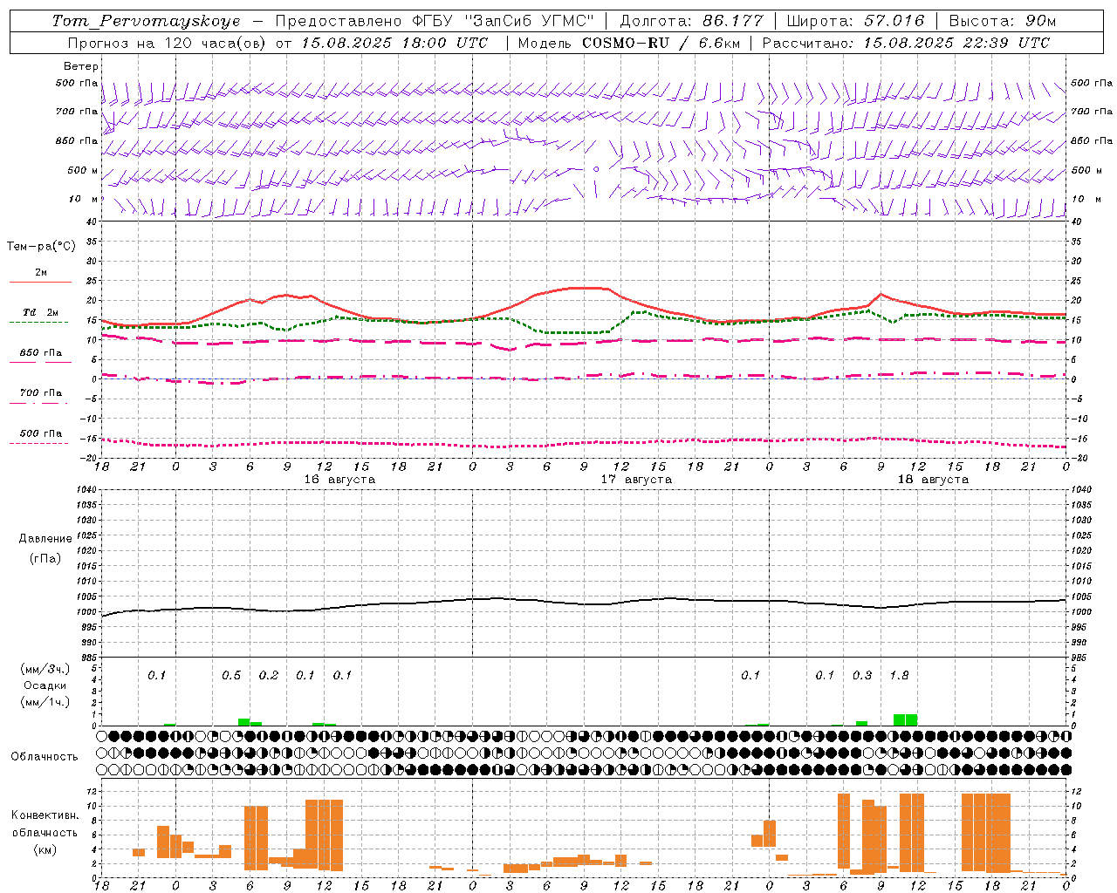Click the (мм/1ч.) precipitation unit label
This screenshot has width=1117, height=893.
click(45, 702)
